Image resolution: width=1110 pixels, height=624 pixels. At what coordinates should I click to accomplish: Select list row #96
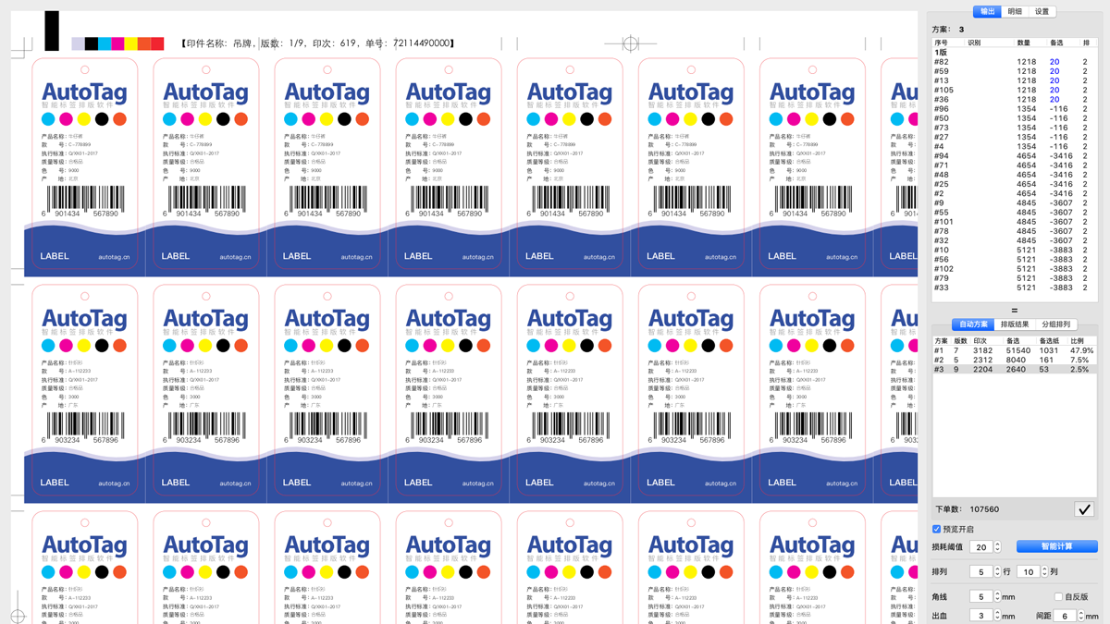(1015, 109)
